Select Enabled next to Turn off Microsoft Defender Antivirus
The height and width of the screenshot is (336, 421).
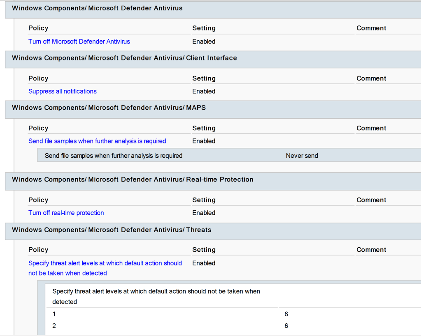pyautogui.click(x=204, y=41)
